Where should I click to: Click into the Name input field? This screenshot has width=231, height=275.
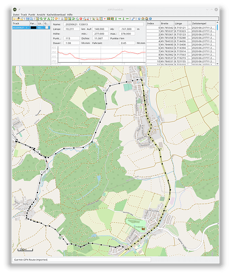pos(103,24)
